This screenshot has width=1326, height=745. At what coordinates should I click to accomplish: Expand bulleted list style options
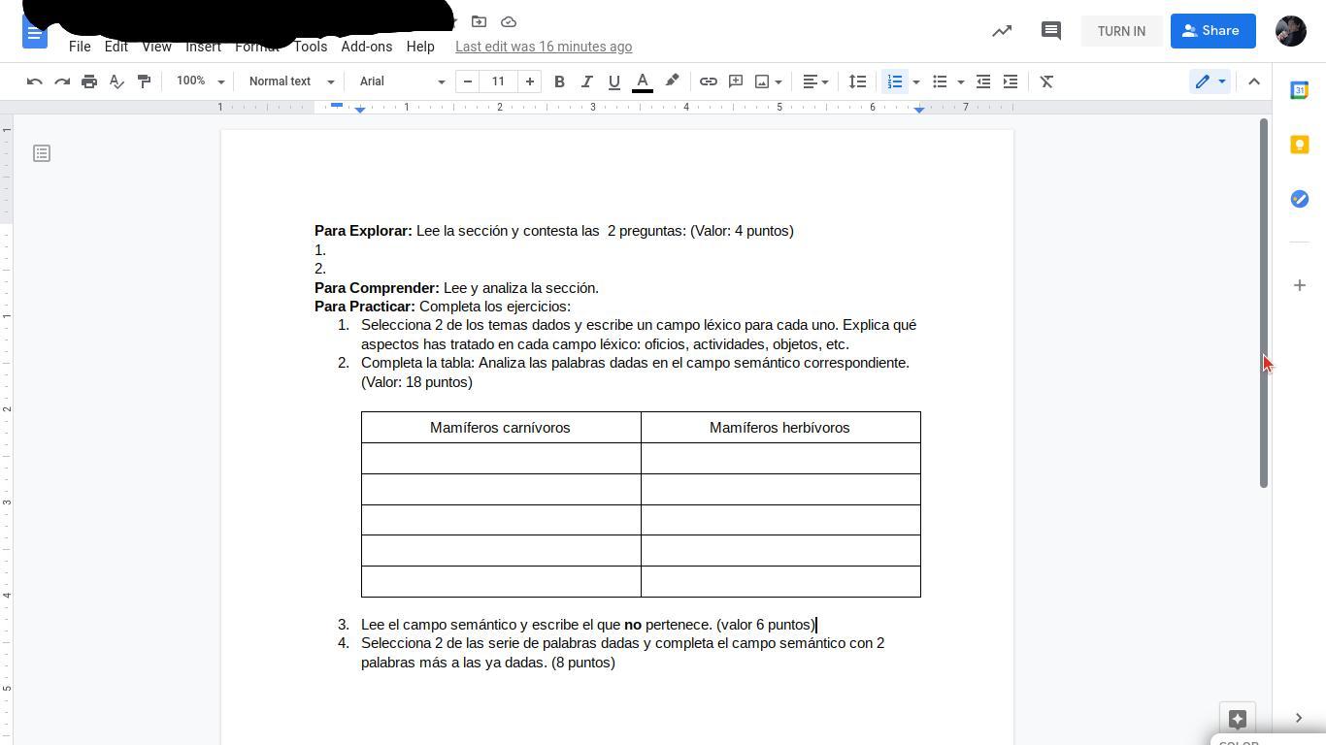click(x=960, y=81)
